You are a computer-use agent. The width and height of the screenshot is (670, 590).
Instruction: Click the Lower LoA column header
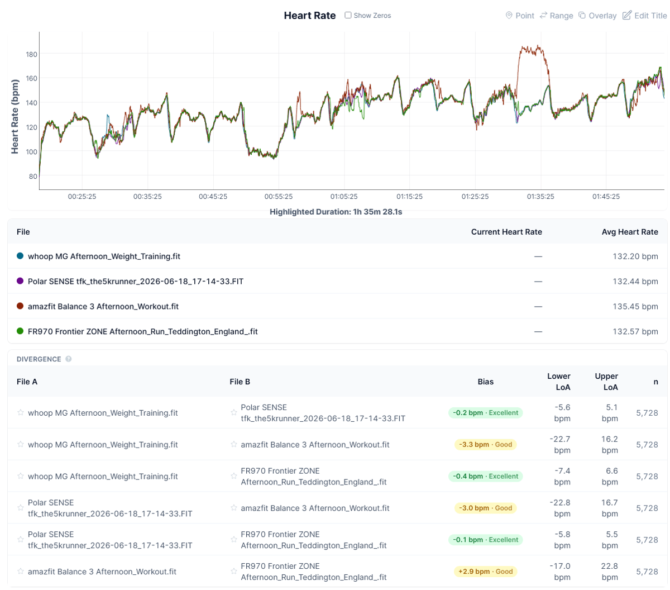click(559, 382)
